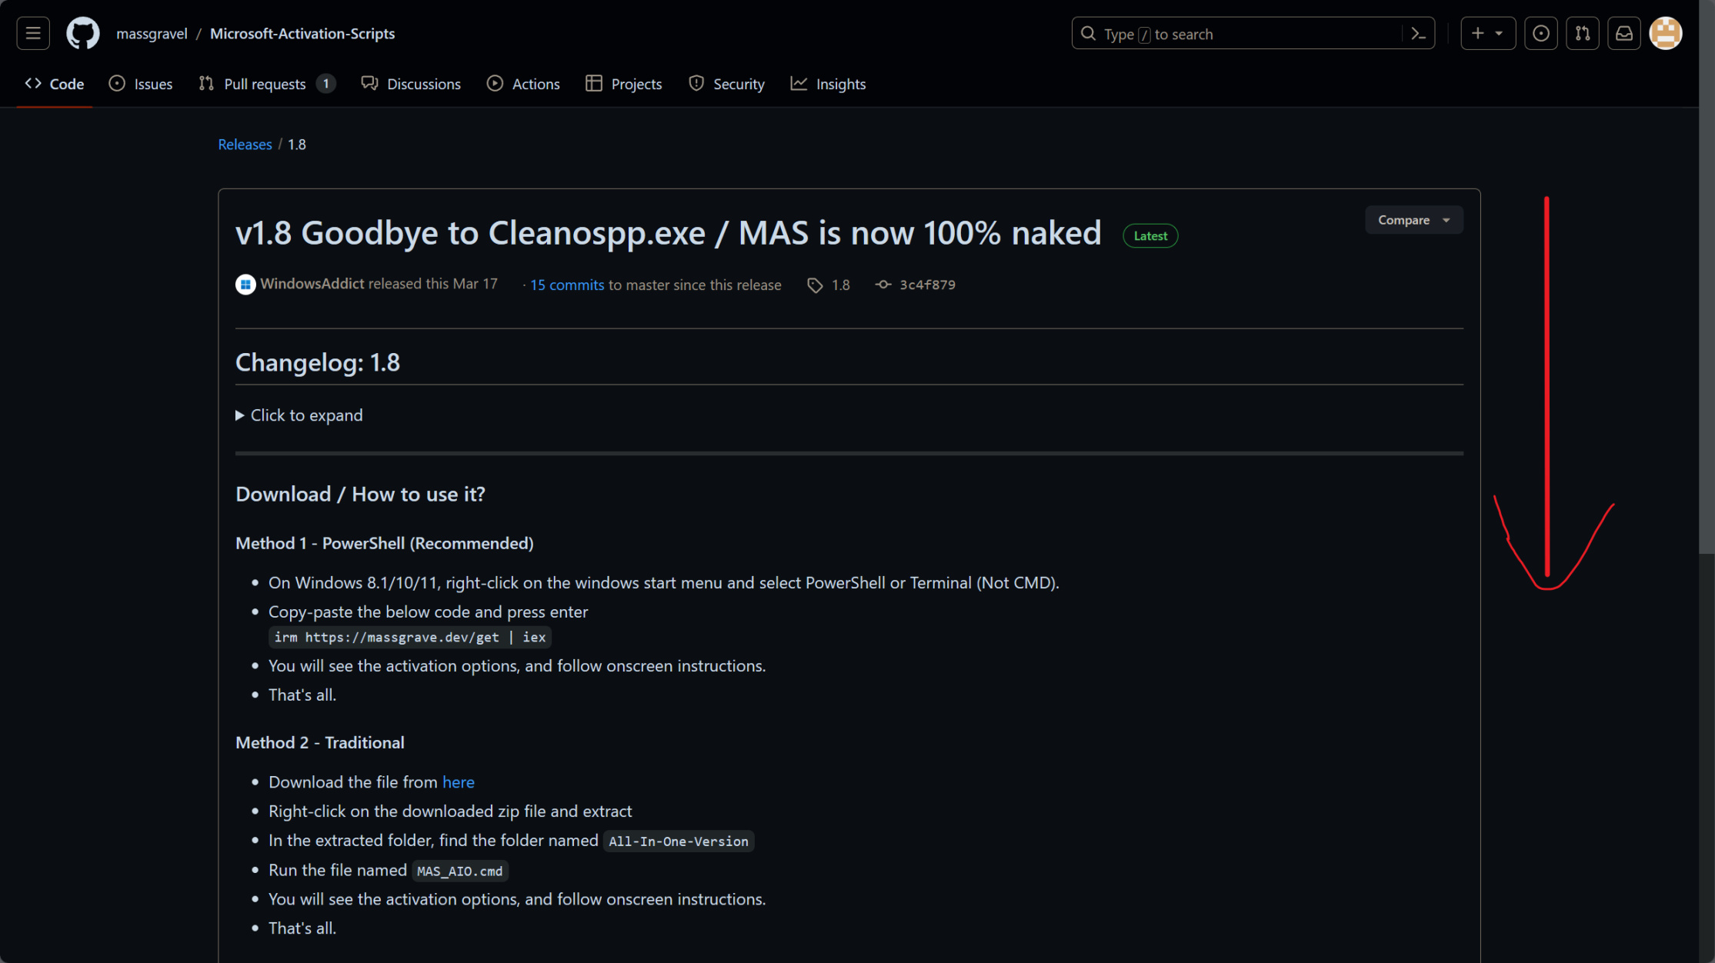
Task: View the 15 commits since release
Action: point(567,285)
